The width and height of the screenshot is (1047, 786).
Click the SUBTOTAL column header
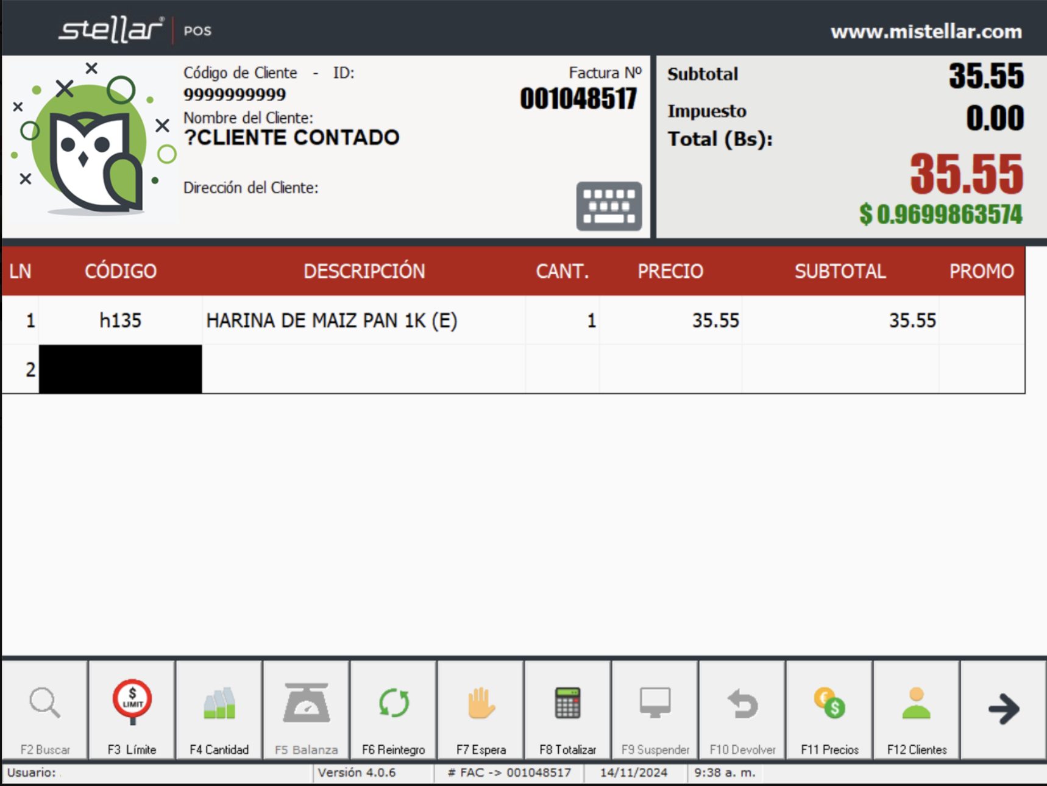(x=840, y=271)
